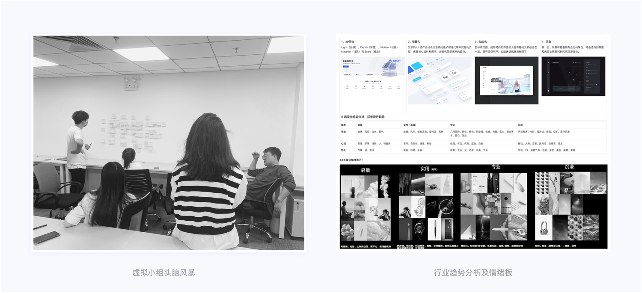This screenshot has height=293, width=642.
Task: Select the heading 2、轻量化
Action: (414, 41)
